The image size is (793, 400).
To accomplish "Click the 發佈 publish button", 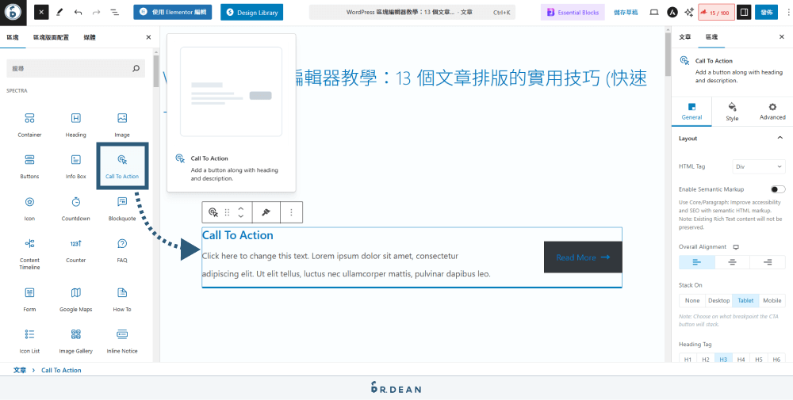I will 766,12.
